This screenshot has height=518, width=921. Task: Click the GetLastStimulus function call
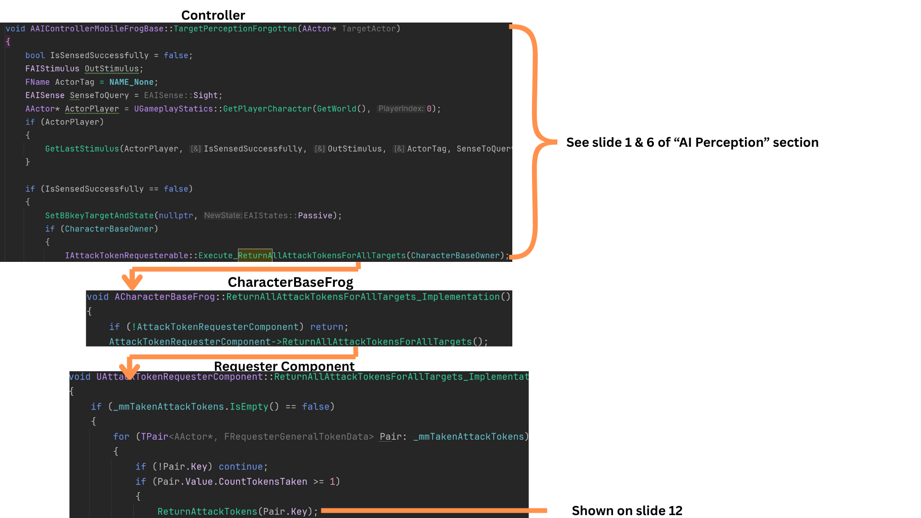[82, 149]
